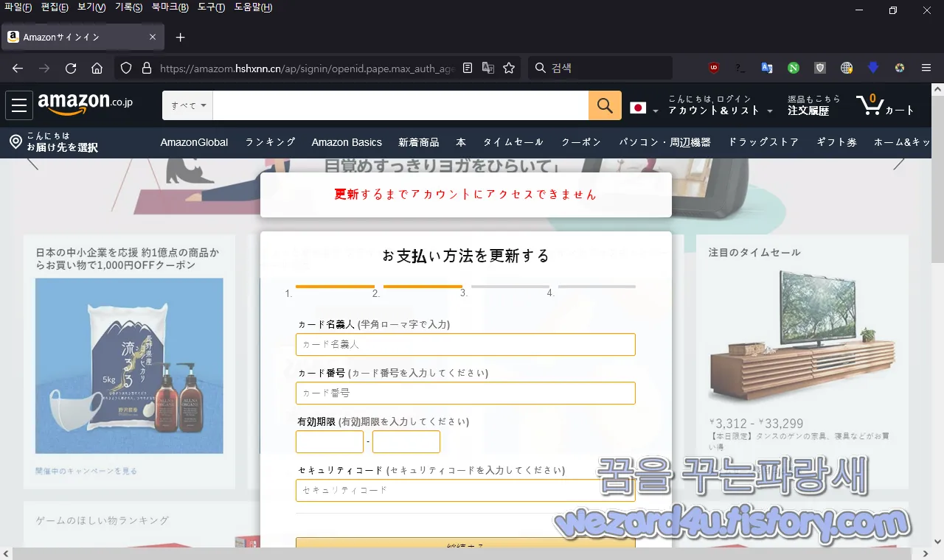Click next carousel arrow on banner

pos(898,163)
